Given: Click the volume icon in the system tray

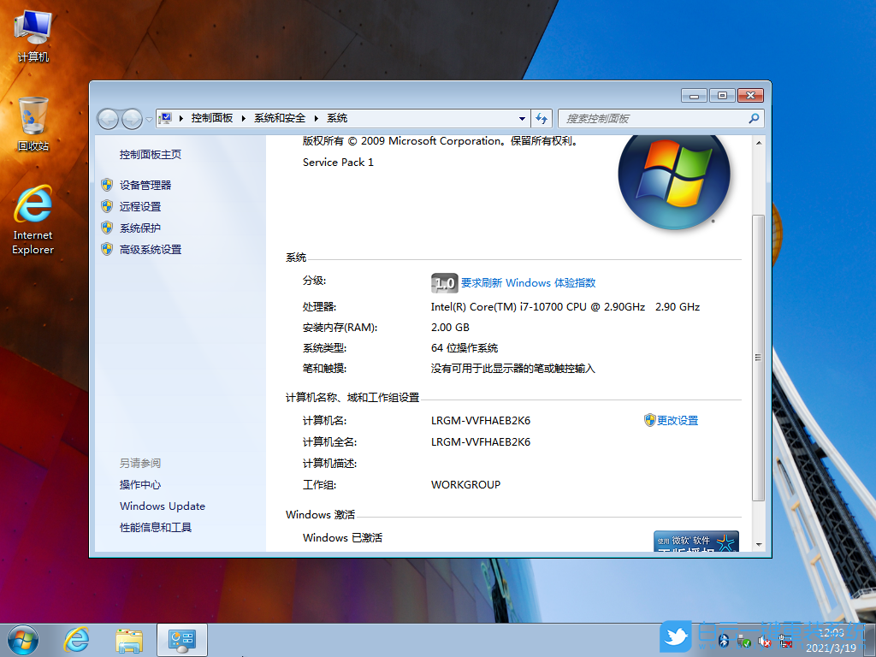Looking at the screenshot, I should [763, 641].
